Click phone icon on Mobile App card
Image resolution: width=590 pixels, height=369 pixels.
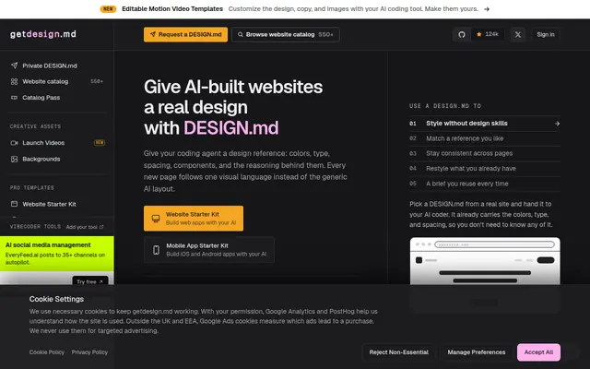pyautogui.click(x=156, y=250)
